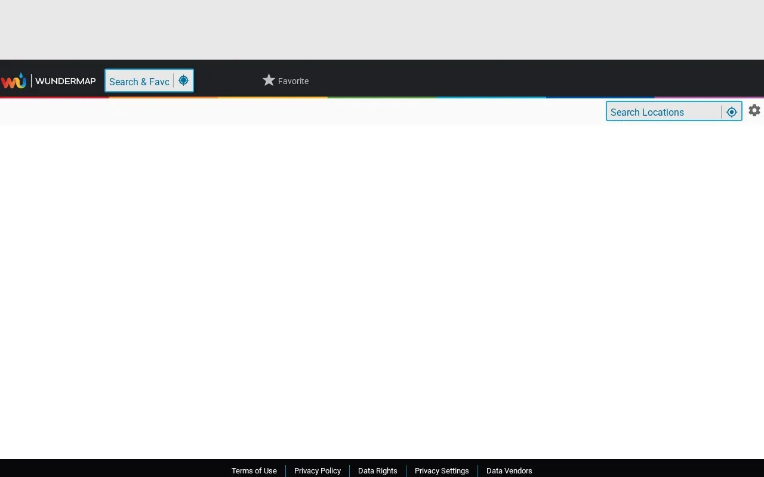The height and width of the screenshot is (477, 764).
Task: Open the Data Rights footer link
Action: tap(378, 470)
